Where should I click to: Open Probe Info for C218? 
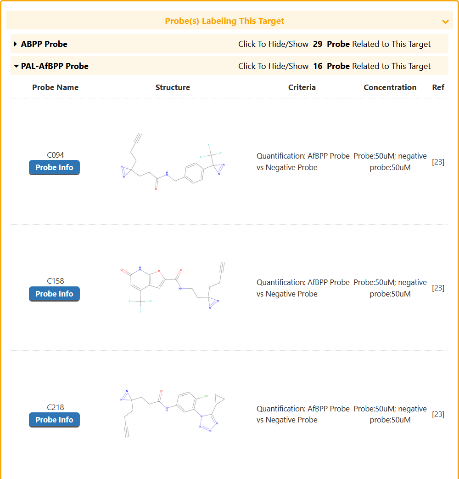(54, 420)
